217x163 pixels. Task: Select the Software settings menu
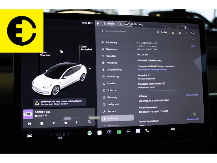click(x=117, y=118)
